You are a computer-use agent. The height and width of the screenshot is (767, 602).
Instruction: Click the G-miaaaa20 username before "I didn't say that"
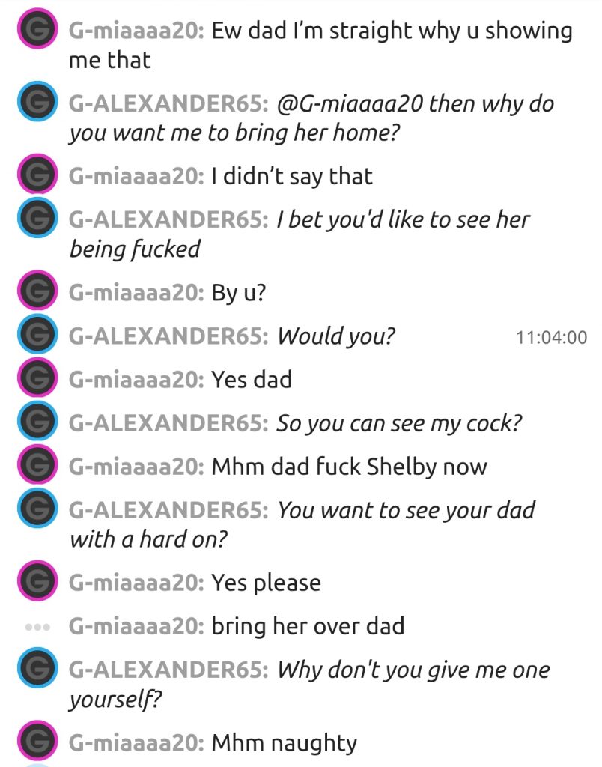coord(136,175)
